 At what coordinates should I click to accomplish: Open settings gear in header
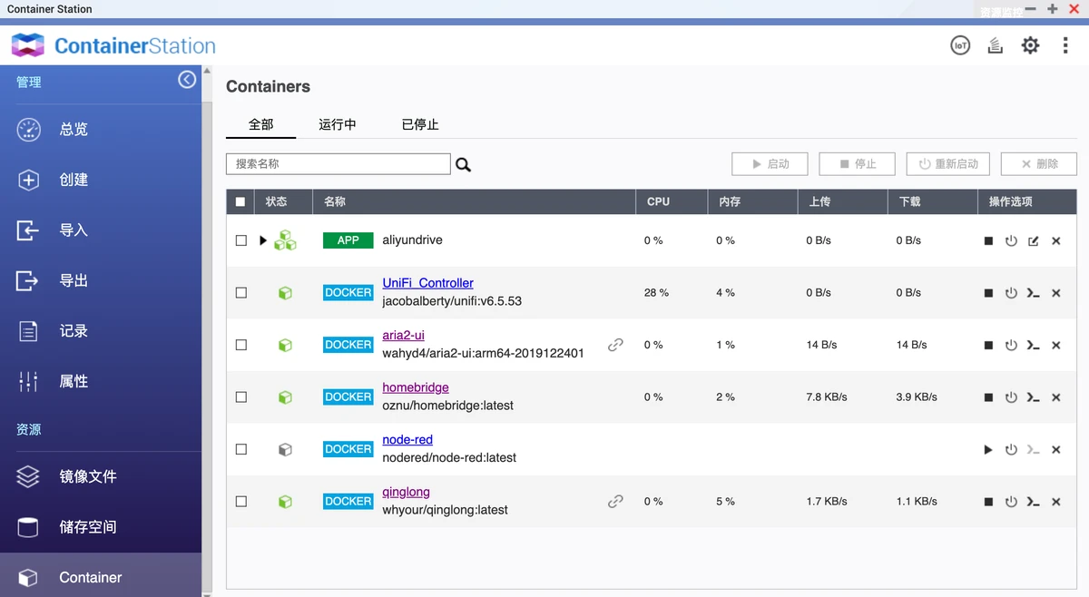pos(1030,45)
